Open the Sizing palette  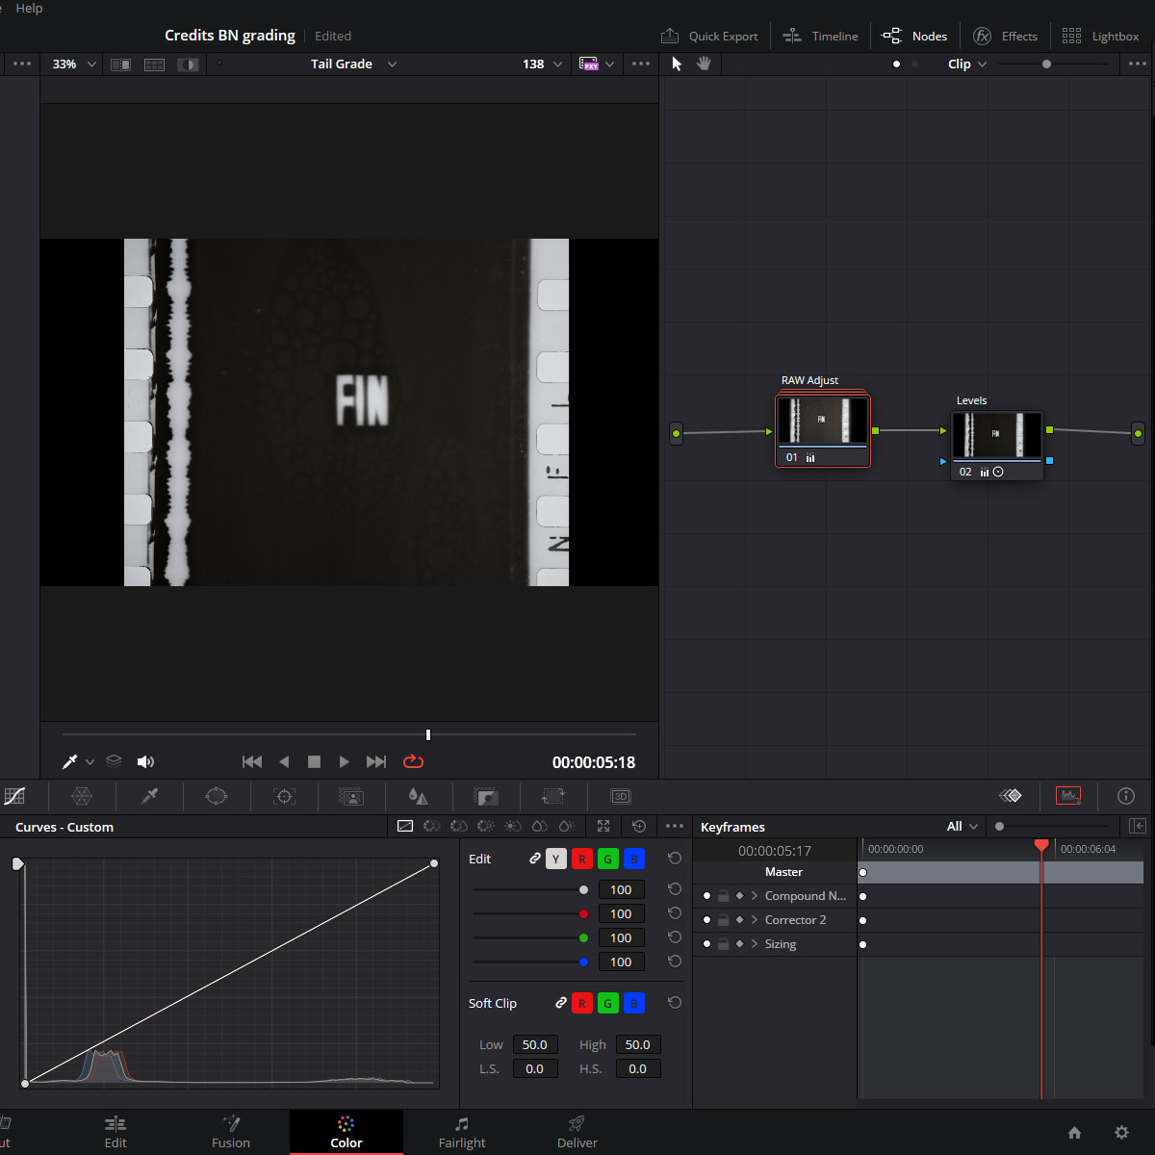(x=552, y=796)
